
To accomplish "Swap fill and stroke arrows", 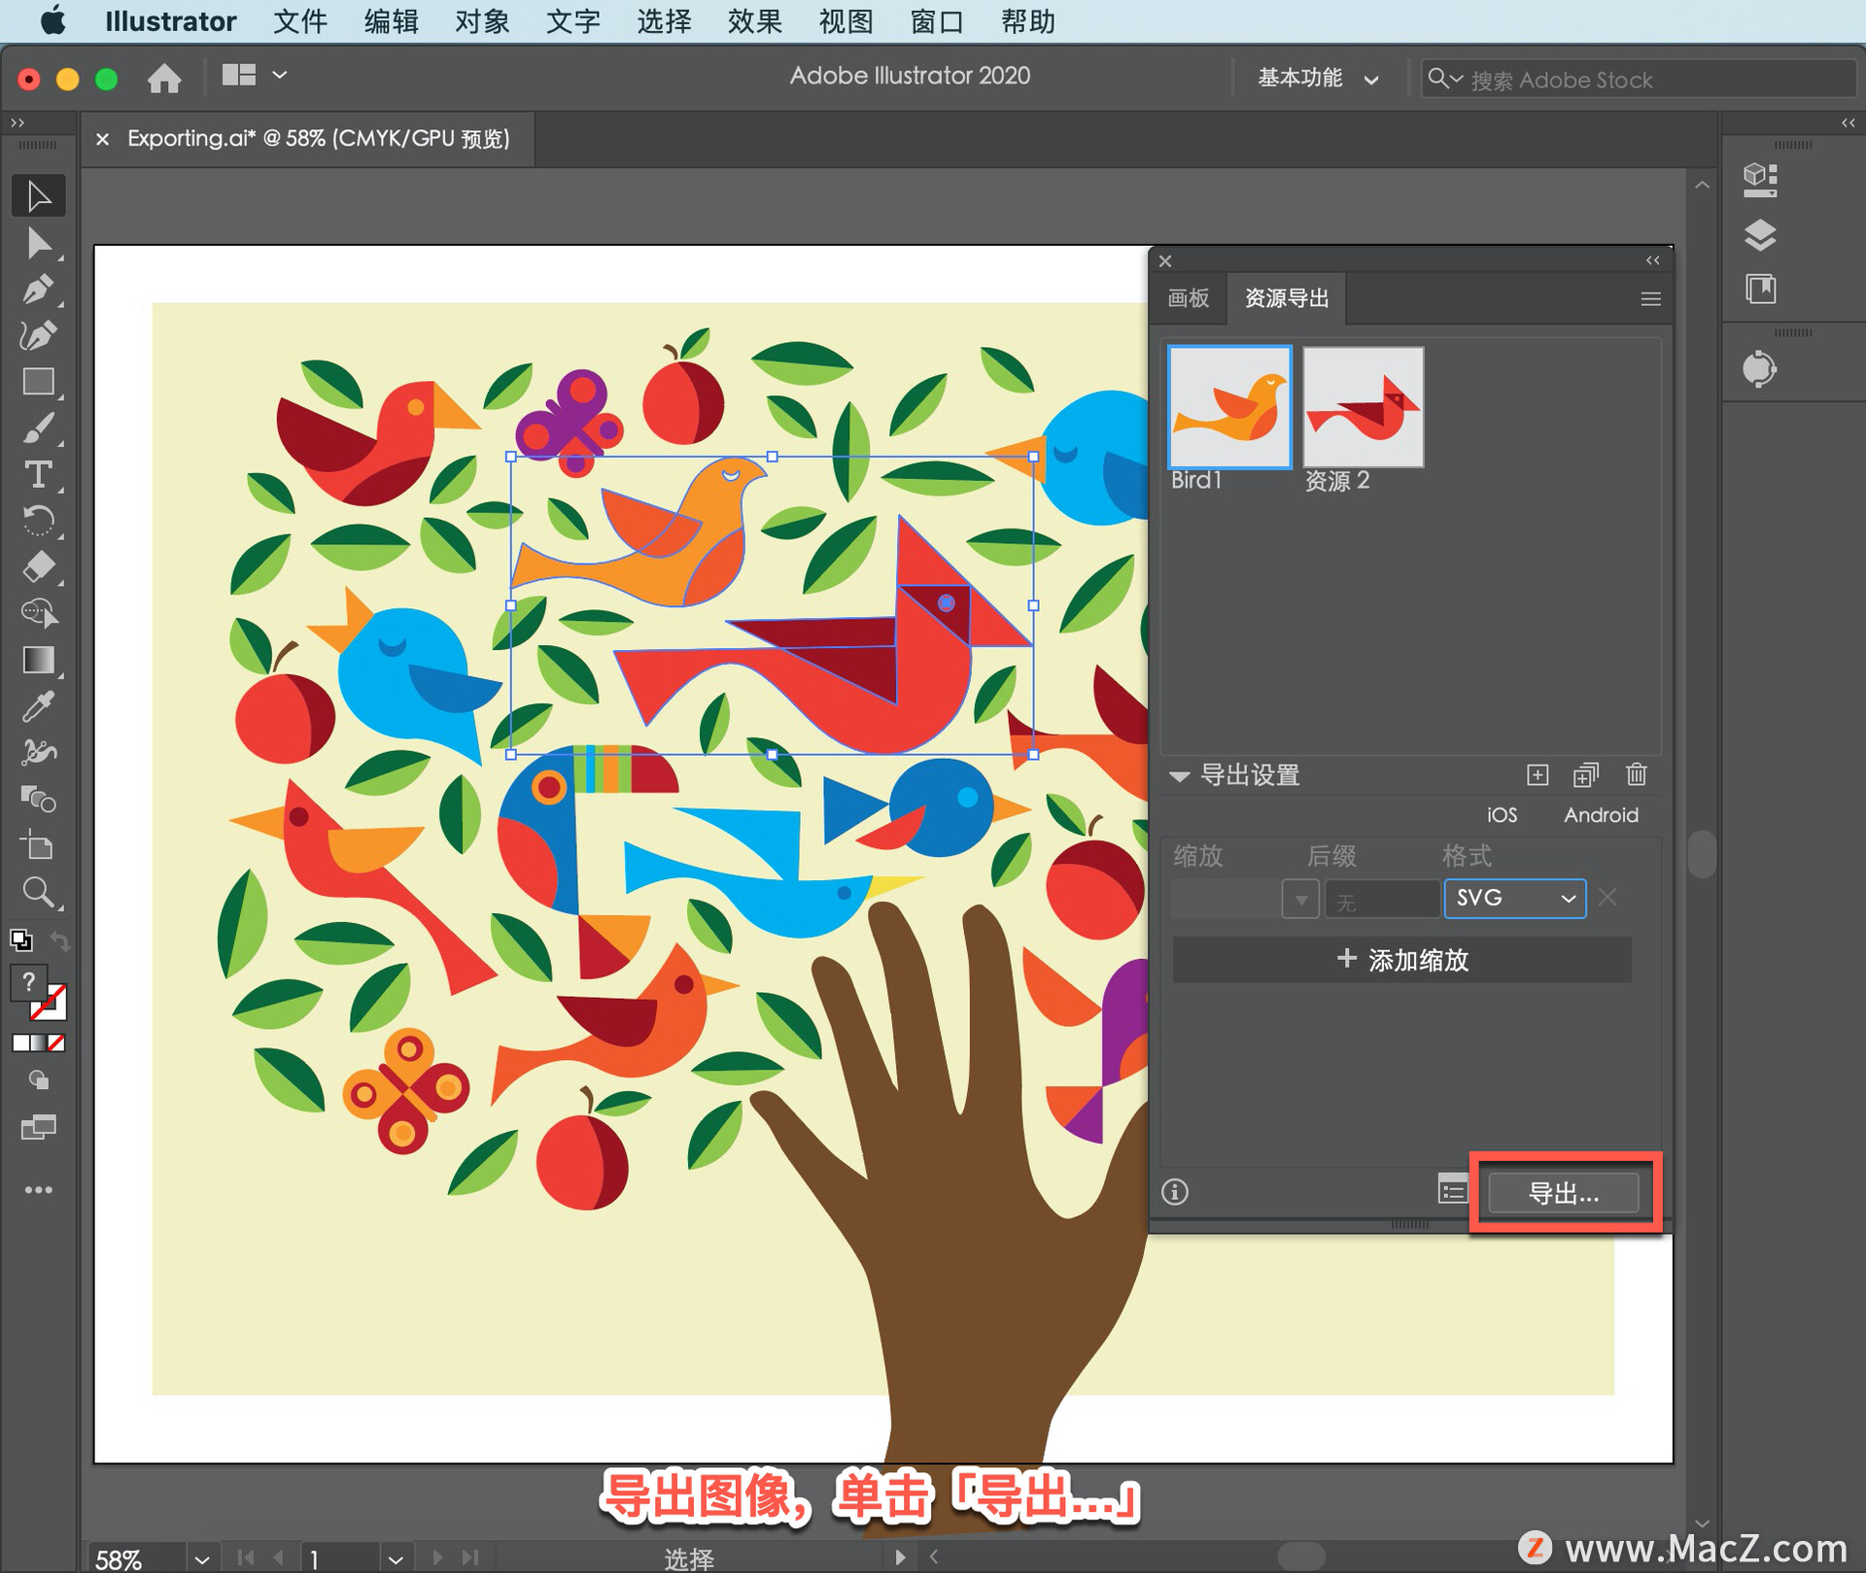I will (60, 940).
